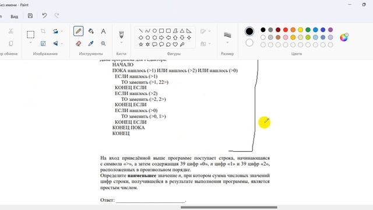Click the Crop image icon
Viewport: 373px width, 210px height.
43,31
